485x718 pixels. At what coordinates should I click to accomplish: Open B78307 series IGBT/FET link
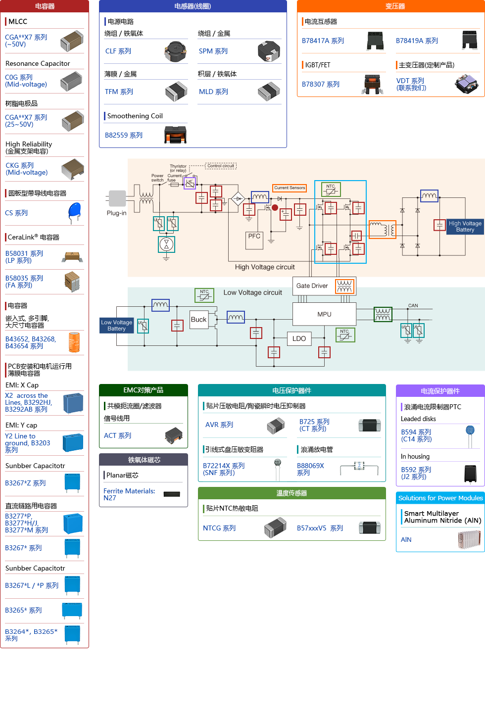[x=321, y=84]
